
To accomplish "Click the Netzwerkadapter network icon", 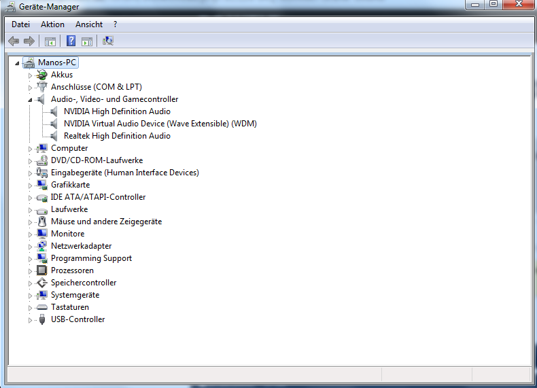I will pos(41,246).
